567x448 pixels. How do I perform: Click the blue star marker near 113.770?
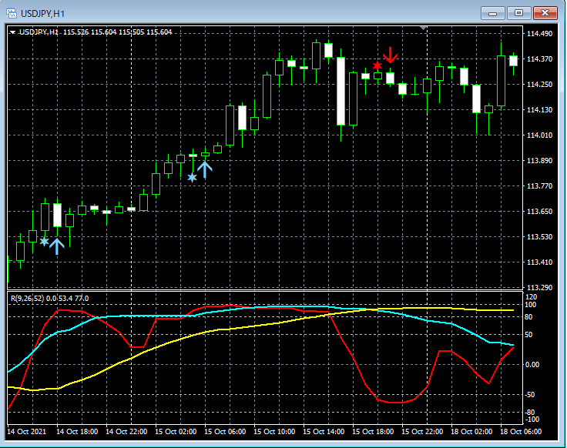click(192, 178)
